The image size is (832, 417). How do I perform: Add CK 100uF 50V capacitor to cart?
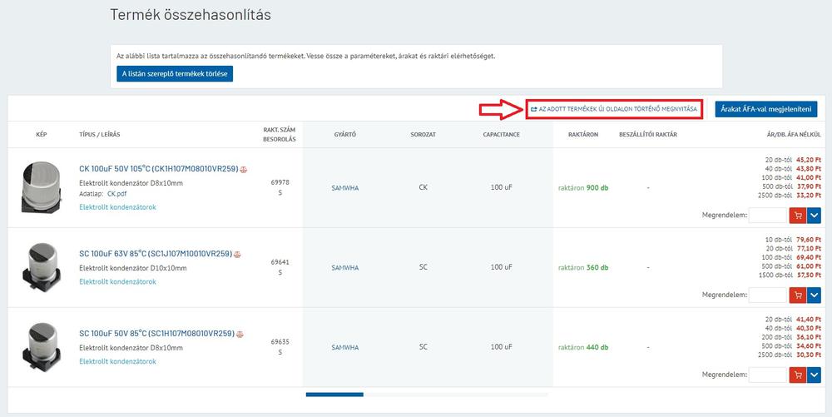coord(798,216)
